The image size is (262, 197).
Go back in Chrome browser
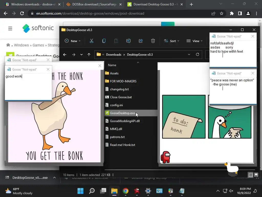point(6,13)
